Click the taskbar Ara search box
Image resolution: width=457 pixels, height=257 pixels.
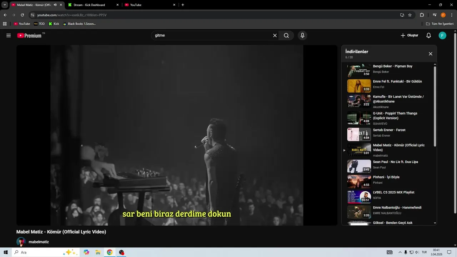click(x=46, y=252)
